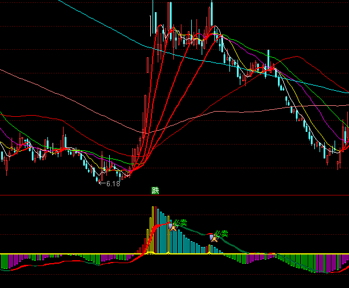This screenshot has height=288, width=349.
Task: Click the first 必卖 sell signal icon
Action: pyautogui.click(x=172, y=227)
